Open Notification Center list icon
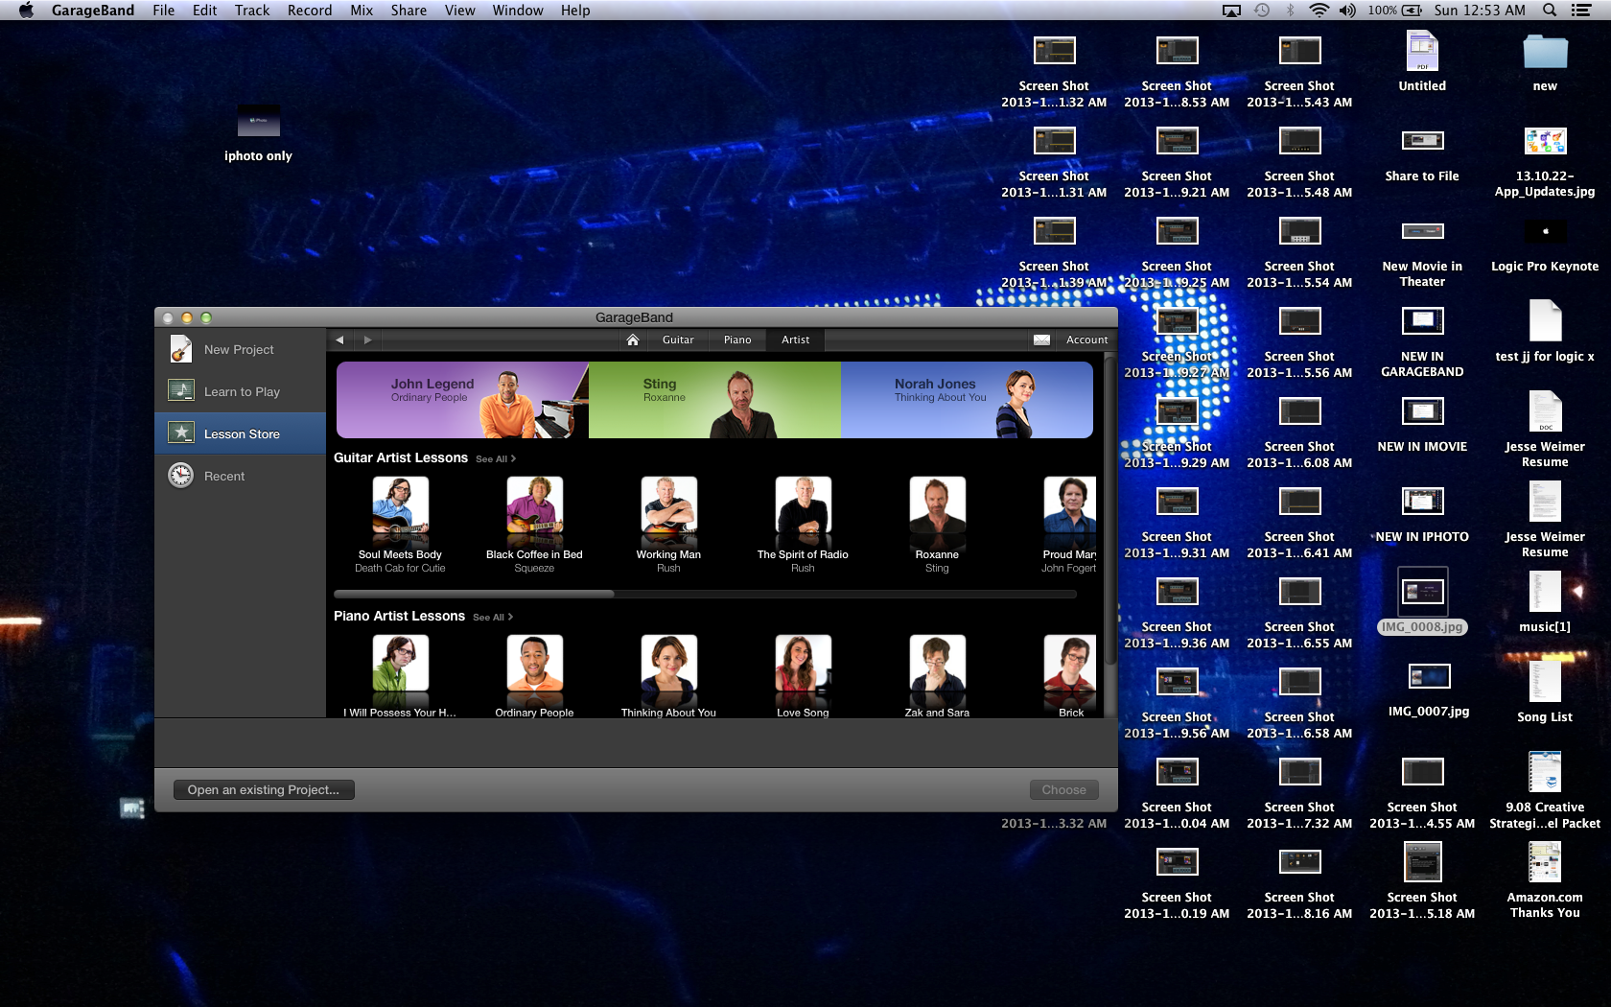The height and width of the screenshot is (1007, 1611). coord(1581,11)
